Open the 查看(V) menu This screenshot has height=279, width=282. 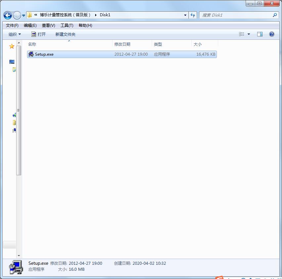click(x=48, y=26)
